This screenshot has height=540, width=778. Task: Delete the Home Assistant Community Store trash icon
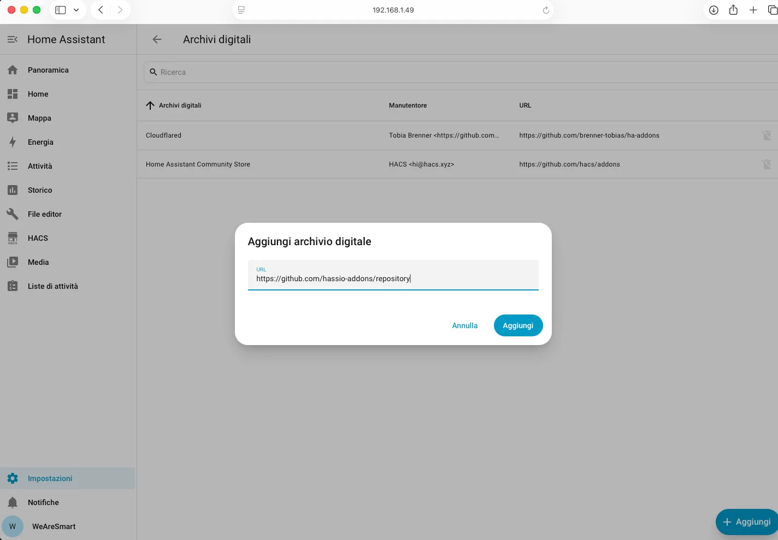click(767, 164)
